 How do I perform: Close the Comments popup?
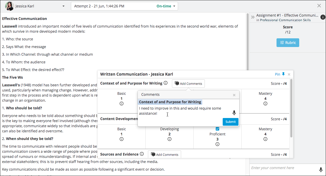click(x=234, y=95)
